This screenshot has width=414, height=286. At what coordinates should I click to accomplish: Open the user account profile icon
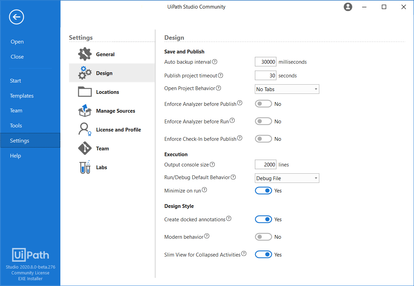pos(348,7)
